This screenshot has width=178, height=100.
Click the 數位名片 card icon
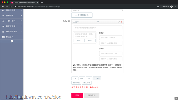click(3, 37)
